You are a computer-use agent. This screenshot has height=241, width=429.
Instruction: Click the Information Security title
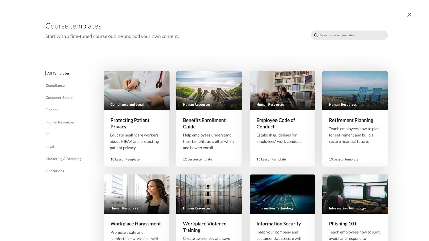(x=279, y=224)
